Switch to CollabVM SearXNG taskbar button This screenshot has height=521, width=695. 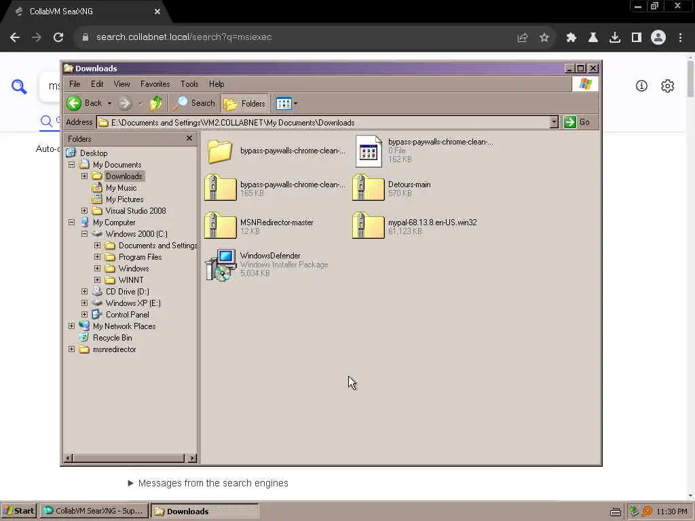tap(94, 511)
